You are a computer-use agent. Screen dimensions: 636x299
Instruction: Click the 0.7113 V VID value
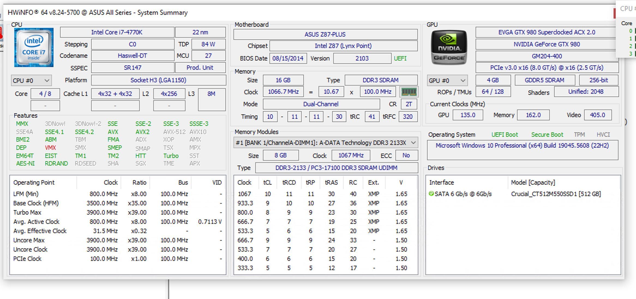coord(210,222)
